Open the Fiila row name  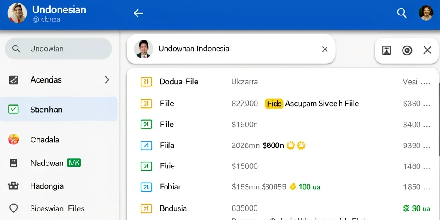pyautogui.click(x=167, y=145)
